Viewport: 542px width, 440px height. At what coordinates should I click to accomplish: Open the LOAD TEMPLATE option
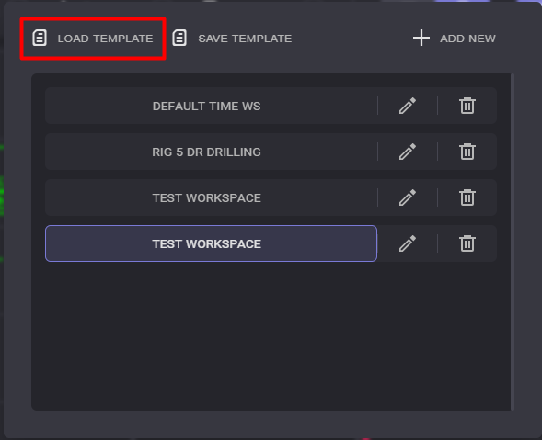pyautogui.click(x=93, y=39)
